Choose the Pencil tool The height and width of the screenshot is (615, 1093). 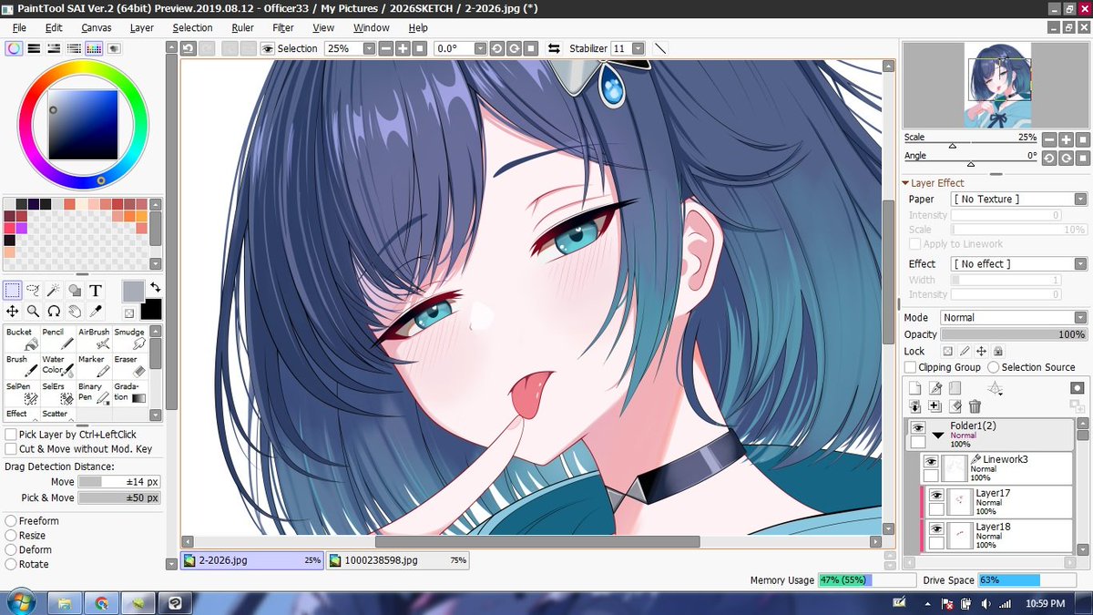coord(57,339)
